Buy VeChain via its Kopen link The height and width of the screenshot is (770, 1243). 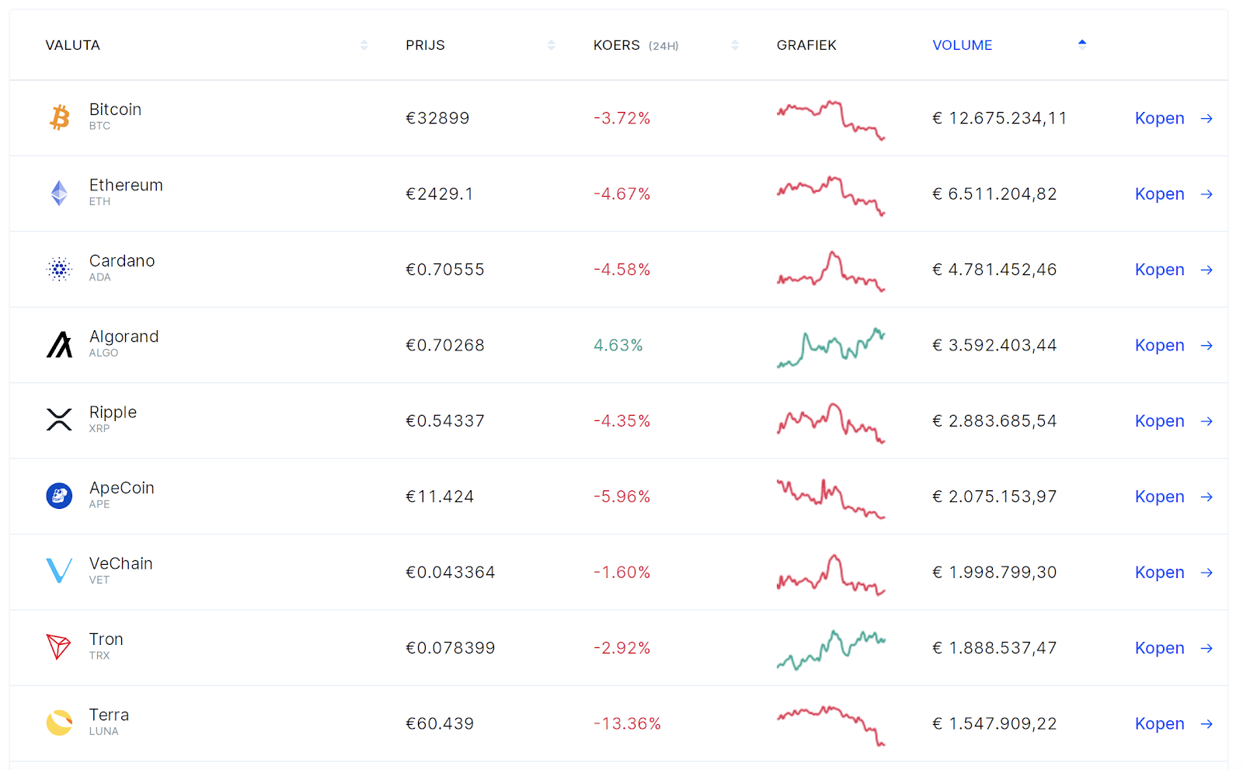1159,572
